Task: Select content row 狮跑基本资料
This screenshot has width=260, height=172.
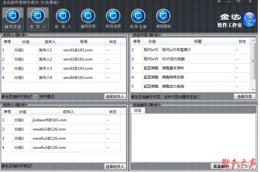Action: click(x=190, y=68)
